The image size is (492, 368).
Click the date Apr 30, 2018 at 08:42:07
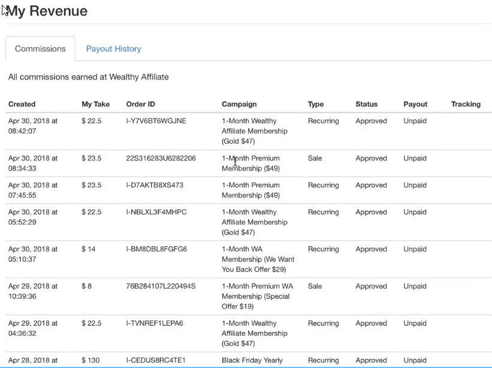pyautogui.click(x=33, y=126)
